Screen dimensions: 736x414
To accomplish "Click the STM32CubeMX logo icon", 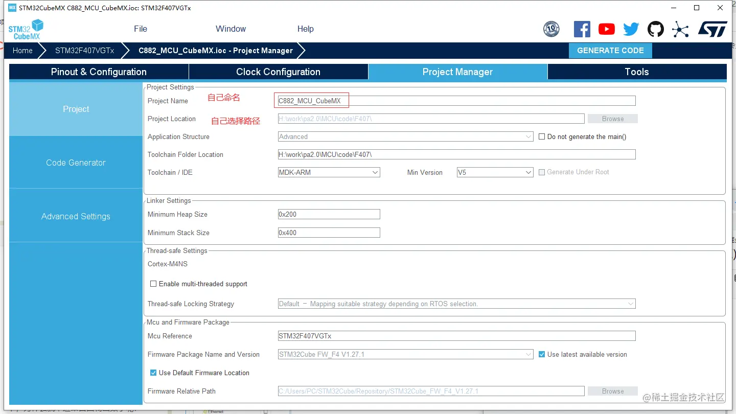I will point(26,30).
